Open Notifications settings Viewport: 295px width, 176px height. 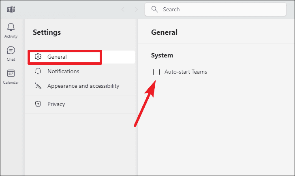pos(81,71)
